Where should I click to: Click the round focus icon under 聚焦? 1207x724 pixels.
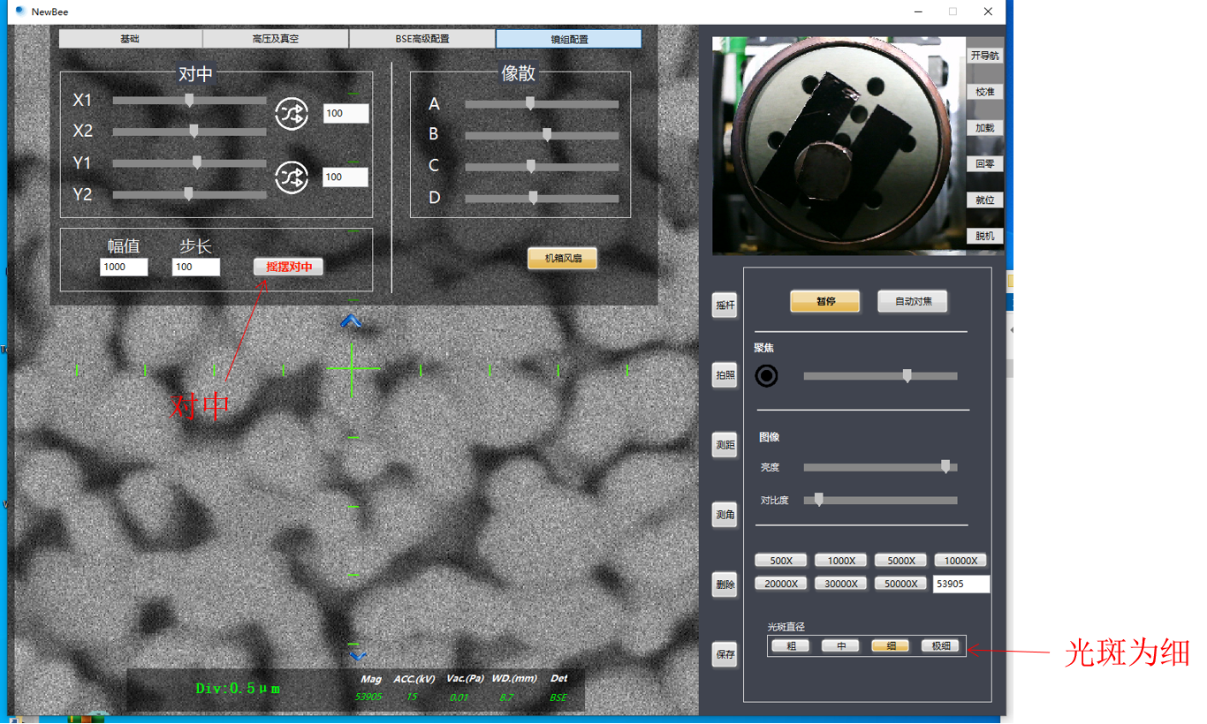point(766,376)
